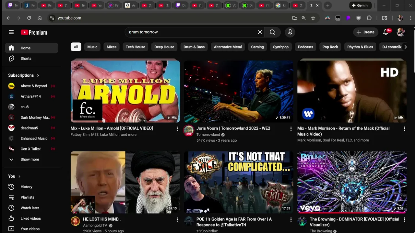Click the Create button
The width and height of the screenshot is (415, 233).
point(365,32)
